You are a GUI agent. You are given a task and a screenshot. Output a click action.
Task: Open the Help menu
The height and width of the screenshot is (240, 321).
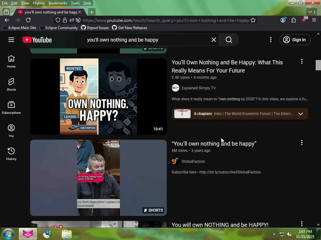(x=87, y=3)
